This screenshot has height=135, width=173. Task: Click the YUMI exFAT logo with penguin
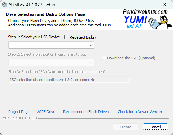click(x=148, y=22)
